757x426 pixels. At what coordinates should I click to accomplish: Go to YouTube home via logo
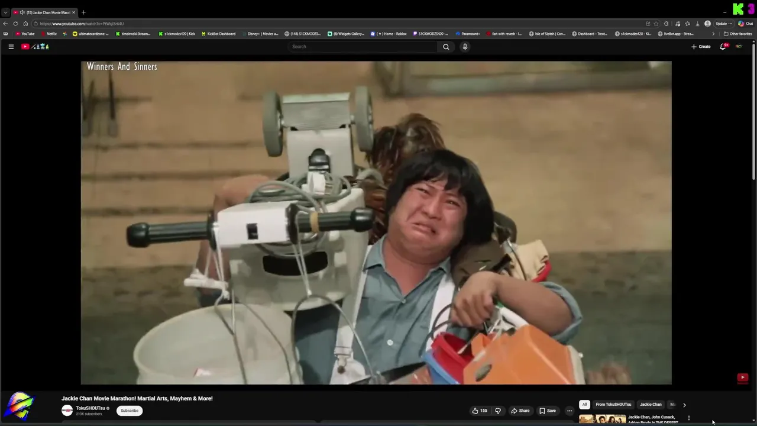click(35, 47)
